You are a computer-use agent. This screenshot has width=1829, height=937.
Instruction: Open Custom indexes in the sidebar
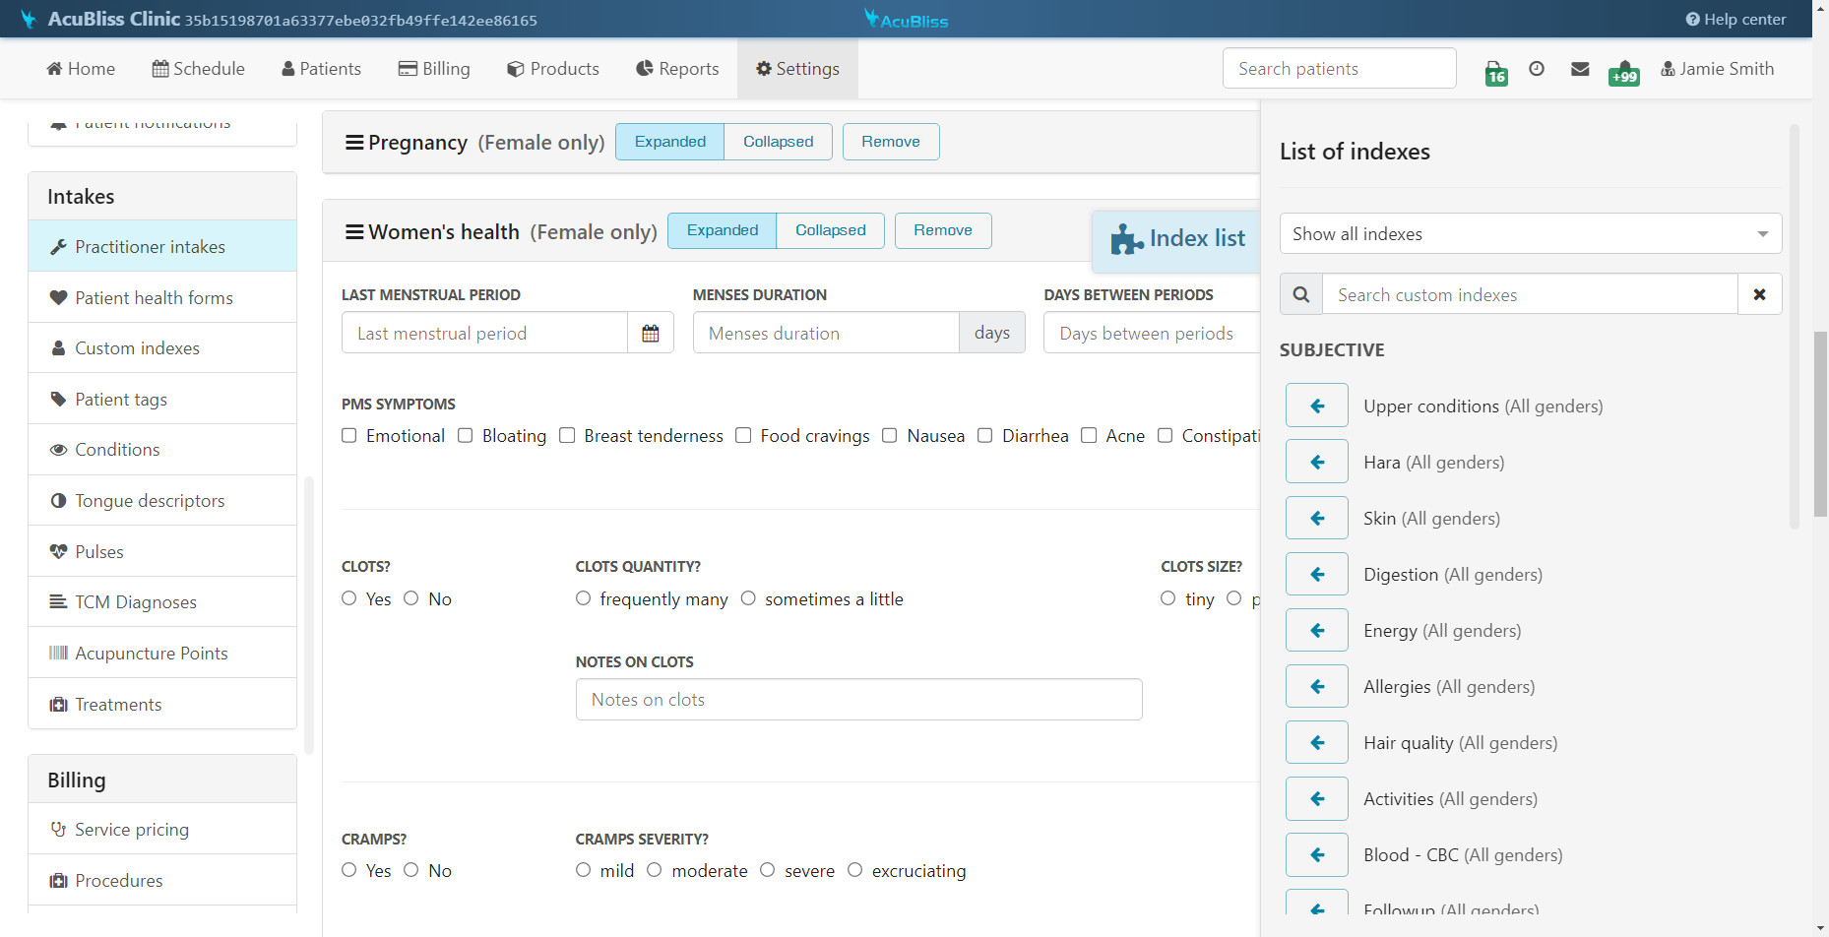162,347
